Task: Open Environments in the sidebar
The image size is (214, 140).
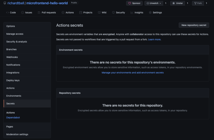Action: [27, 96]
